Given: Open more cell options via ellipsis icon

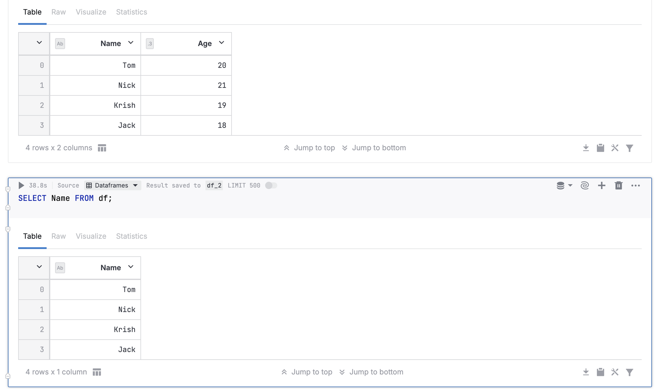Looking at the screenshot, I should pyautogui.click(x=635, y=185).
